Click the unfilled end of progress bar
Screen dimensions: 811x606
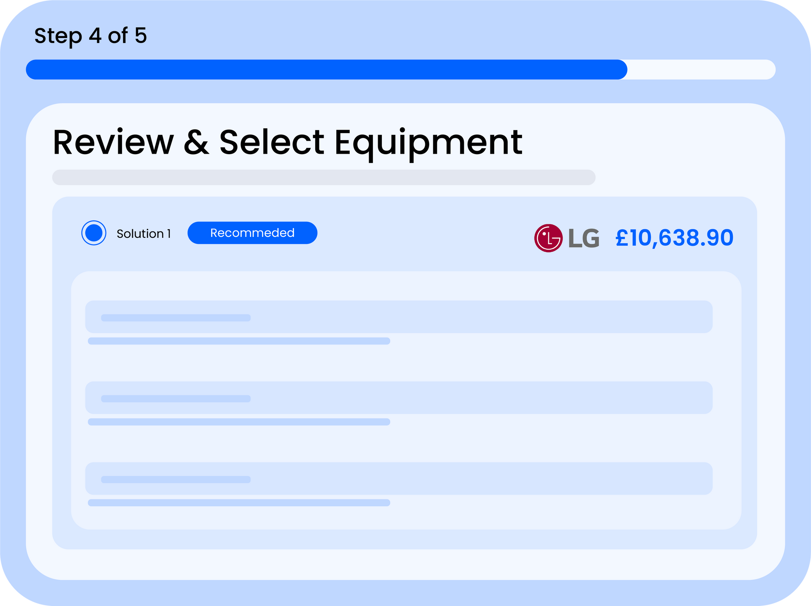[701, 70]
